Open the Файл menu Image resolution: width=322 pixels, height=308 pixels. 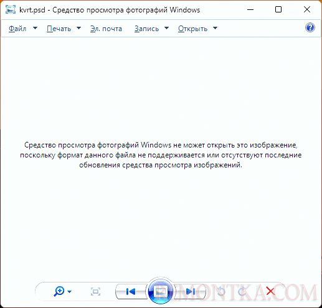17,29
